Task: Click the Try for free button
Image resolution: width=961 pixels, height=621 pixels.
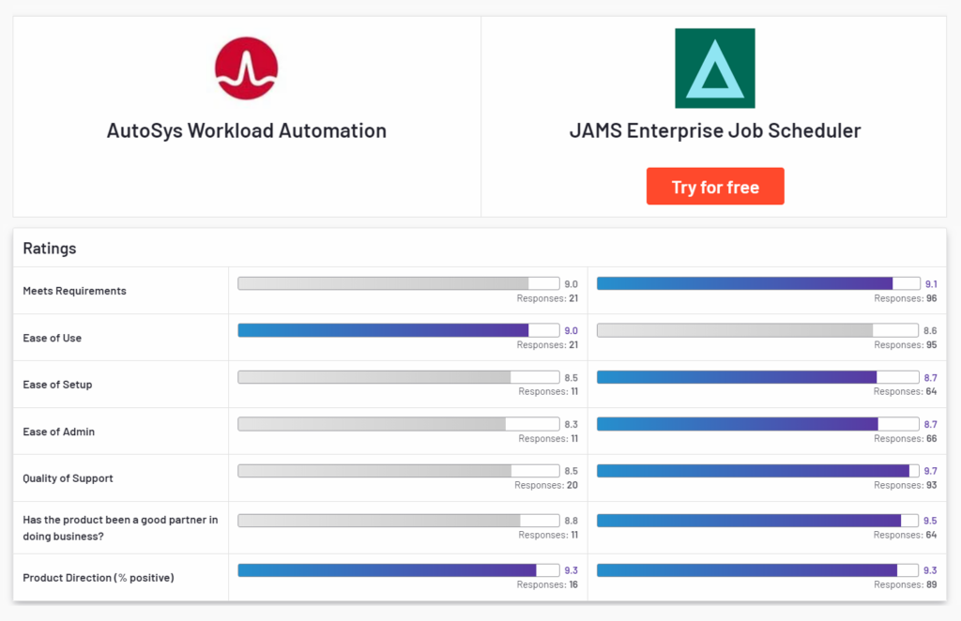Action: click(714, 186)
